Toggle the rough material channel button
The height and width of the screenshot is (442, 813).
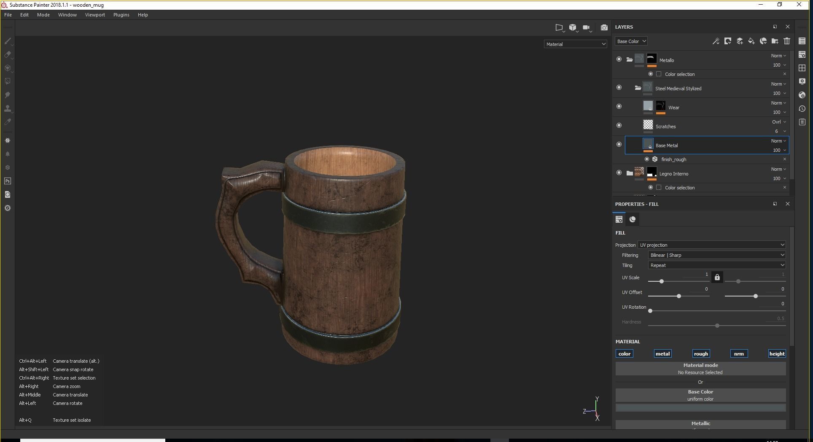[x=701, y=354]
